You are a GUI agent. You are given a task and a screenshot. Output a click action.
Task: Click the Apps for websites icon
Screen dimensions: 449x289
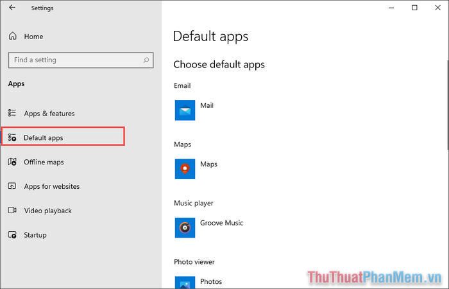12,186
